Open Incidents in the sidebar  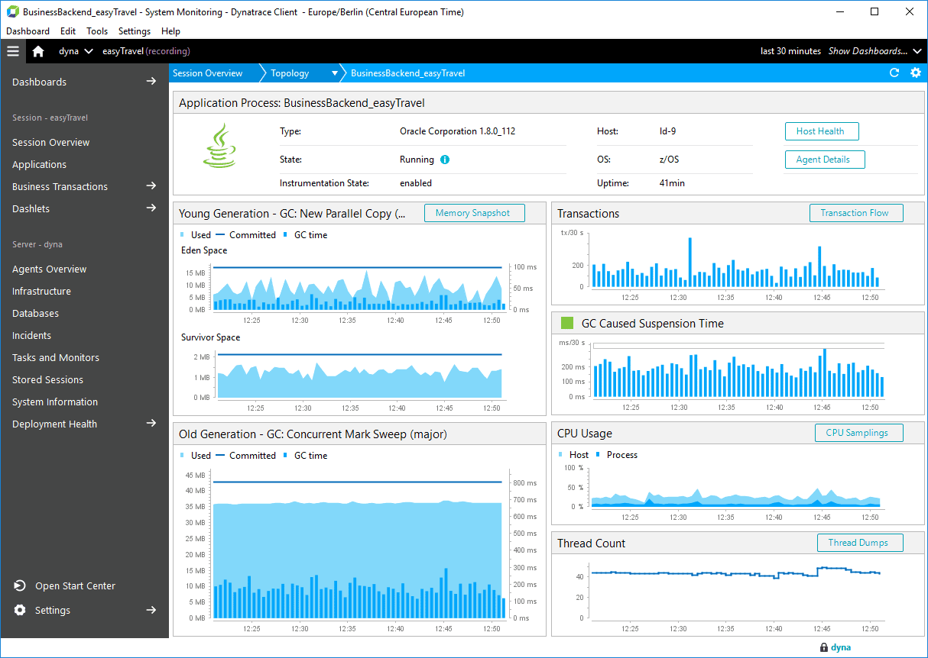31,335
